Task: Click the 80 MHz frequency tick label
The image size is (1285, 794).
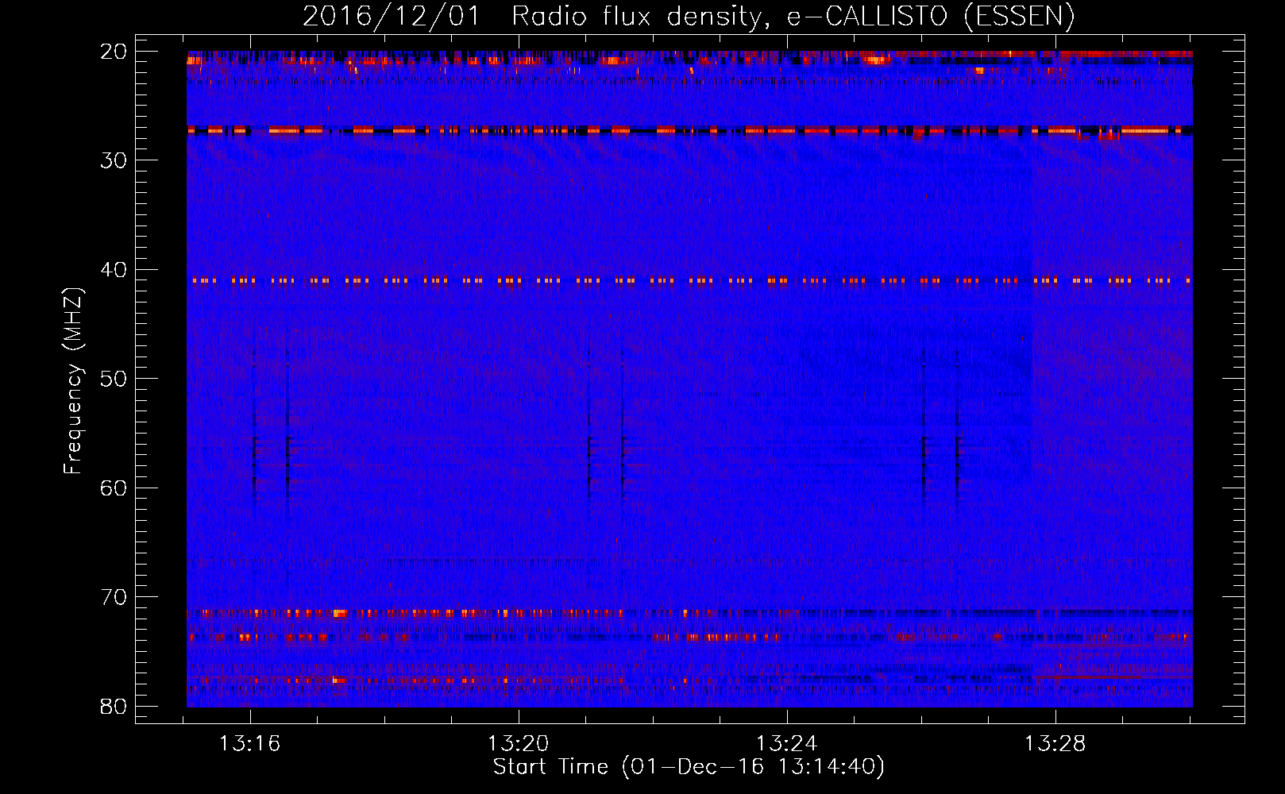Action: point(114,706)
